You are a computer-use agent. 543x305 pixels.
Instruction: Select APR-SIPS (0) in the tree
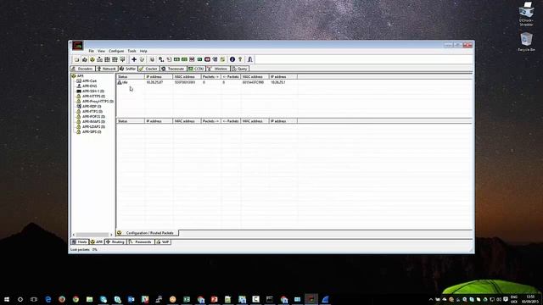(x=92, y=132)
